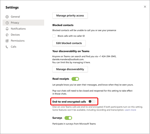Close the Settings dialog
This screenshot has width=150, height=134.
tap(145, 7)
